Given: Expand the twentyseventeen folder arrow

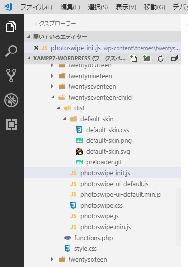Looking at the screenshot, I should (52, 86).
